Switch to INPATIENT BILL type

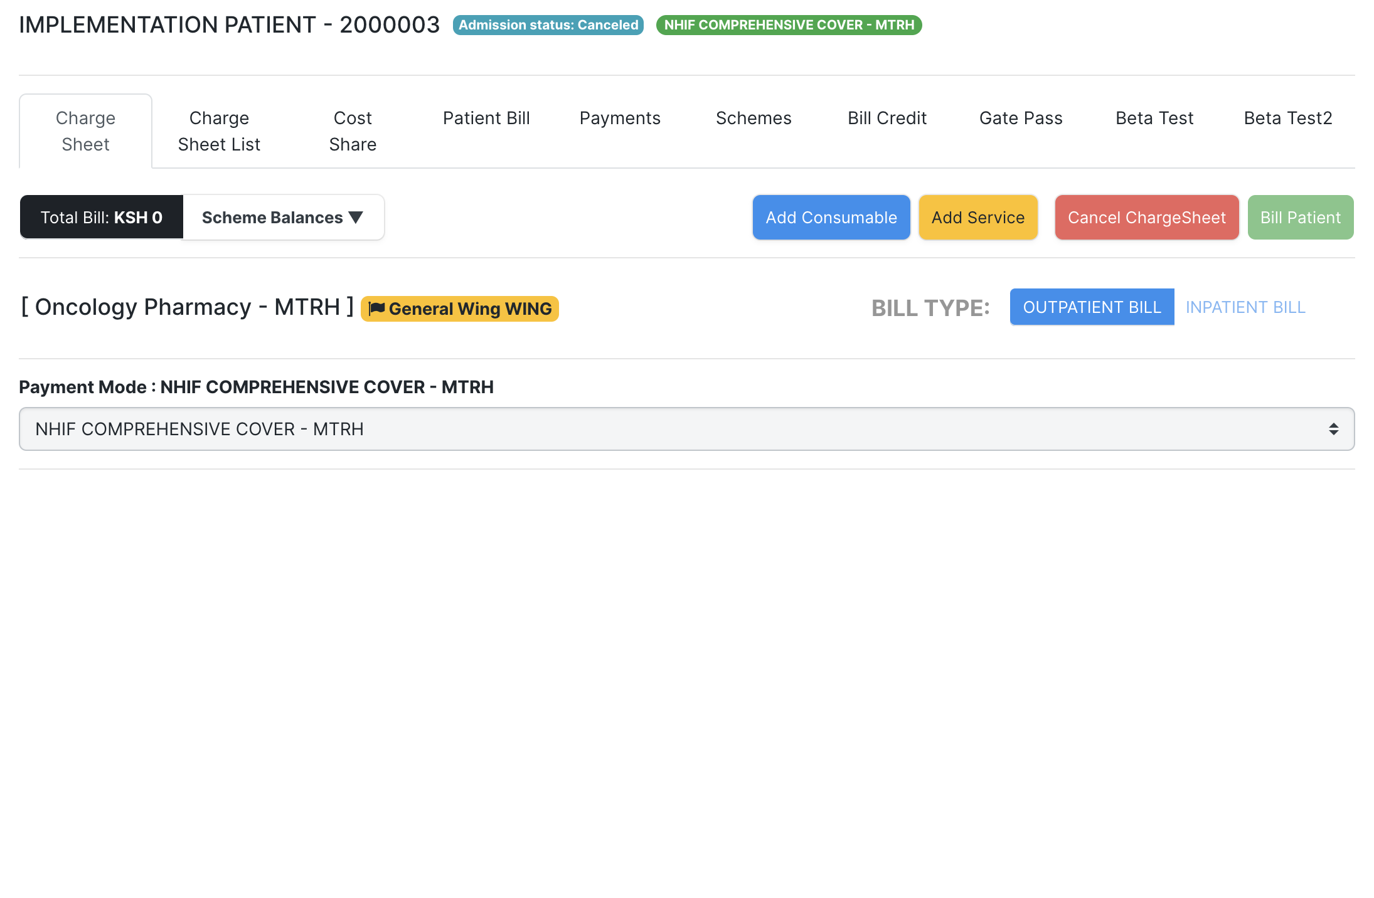(1245, 307)
